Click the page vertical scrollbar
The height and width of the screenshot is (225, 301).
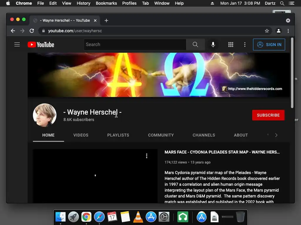(292, 73)
